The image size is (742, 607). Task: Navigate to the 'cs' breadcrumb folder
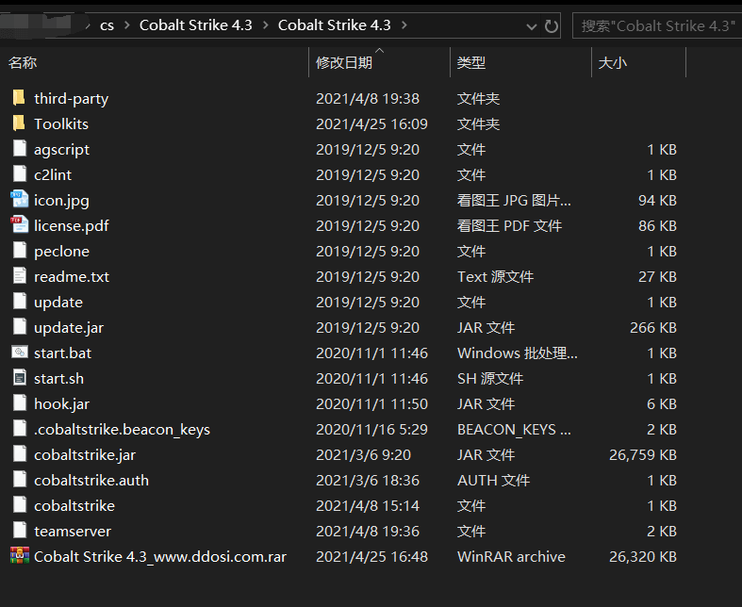107,25
